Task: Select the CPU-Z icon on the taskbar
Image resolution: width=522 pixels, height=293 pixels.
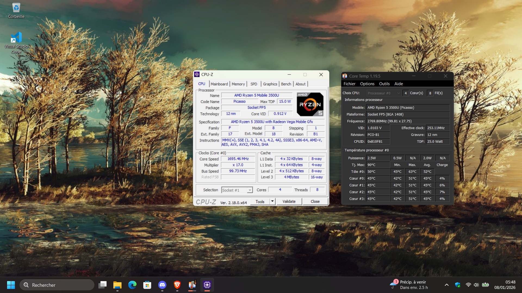Action: tap(207, 285)
